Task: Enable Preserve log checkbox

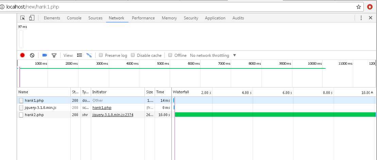Action: click(101, 55)
